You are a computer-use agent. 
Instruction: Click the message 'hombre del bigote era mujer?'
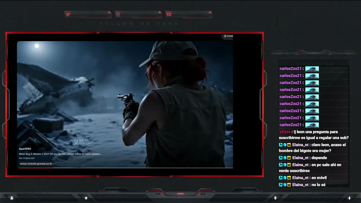tap(305, 151)
